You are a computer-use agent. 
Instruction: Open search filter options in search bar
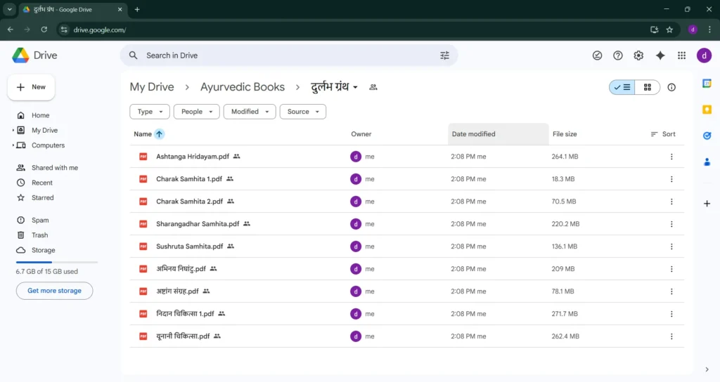pyautogui.click(x=444, y=55)
